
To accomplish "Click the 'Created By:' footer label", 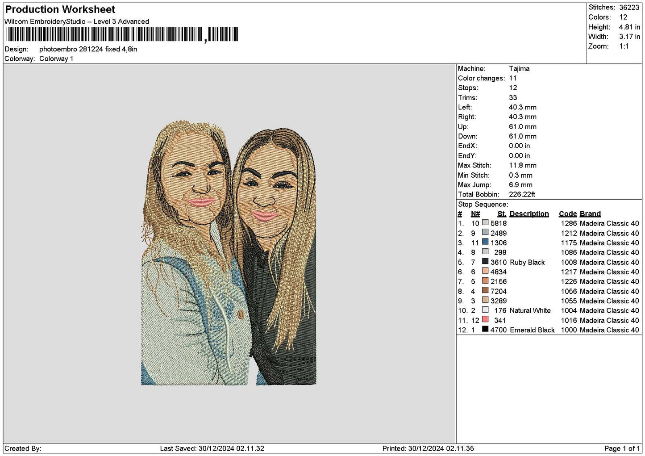I will pos(23,448).
